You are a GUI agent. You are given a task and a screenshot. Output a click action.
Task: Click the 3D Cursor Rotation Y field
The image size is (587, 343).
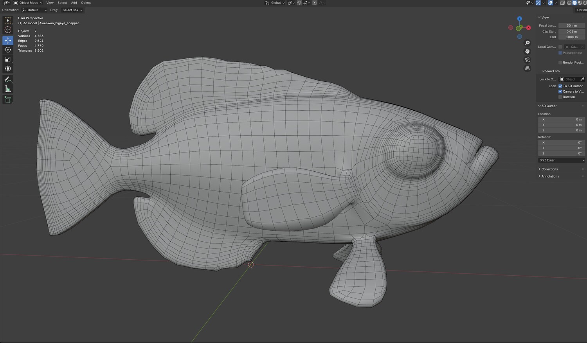coord(562,148)
